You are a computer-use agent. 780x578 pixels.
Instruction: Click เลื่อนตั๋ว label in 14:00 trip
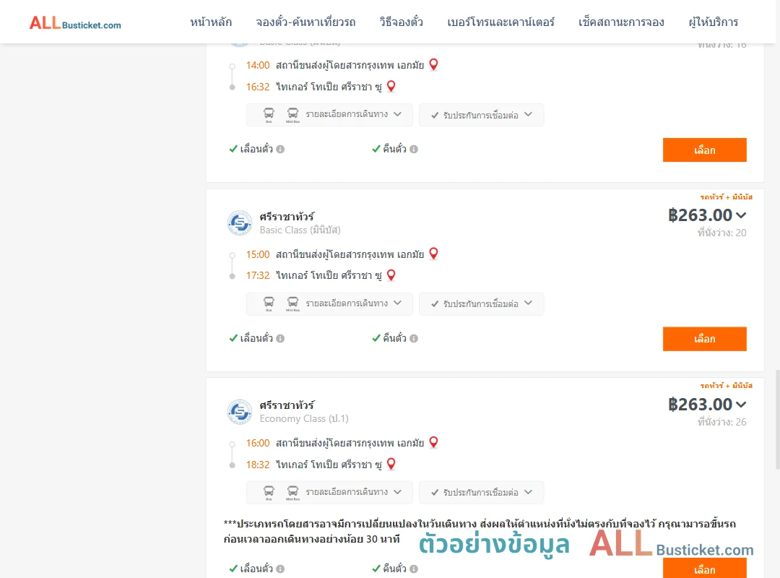point(256,149)
